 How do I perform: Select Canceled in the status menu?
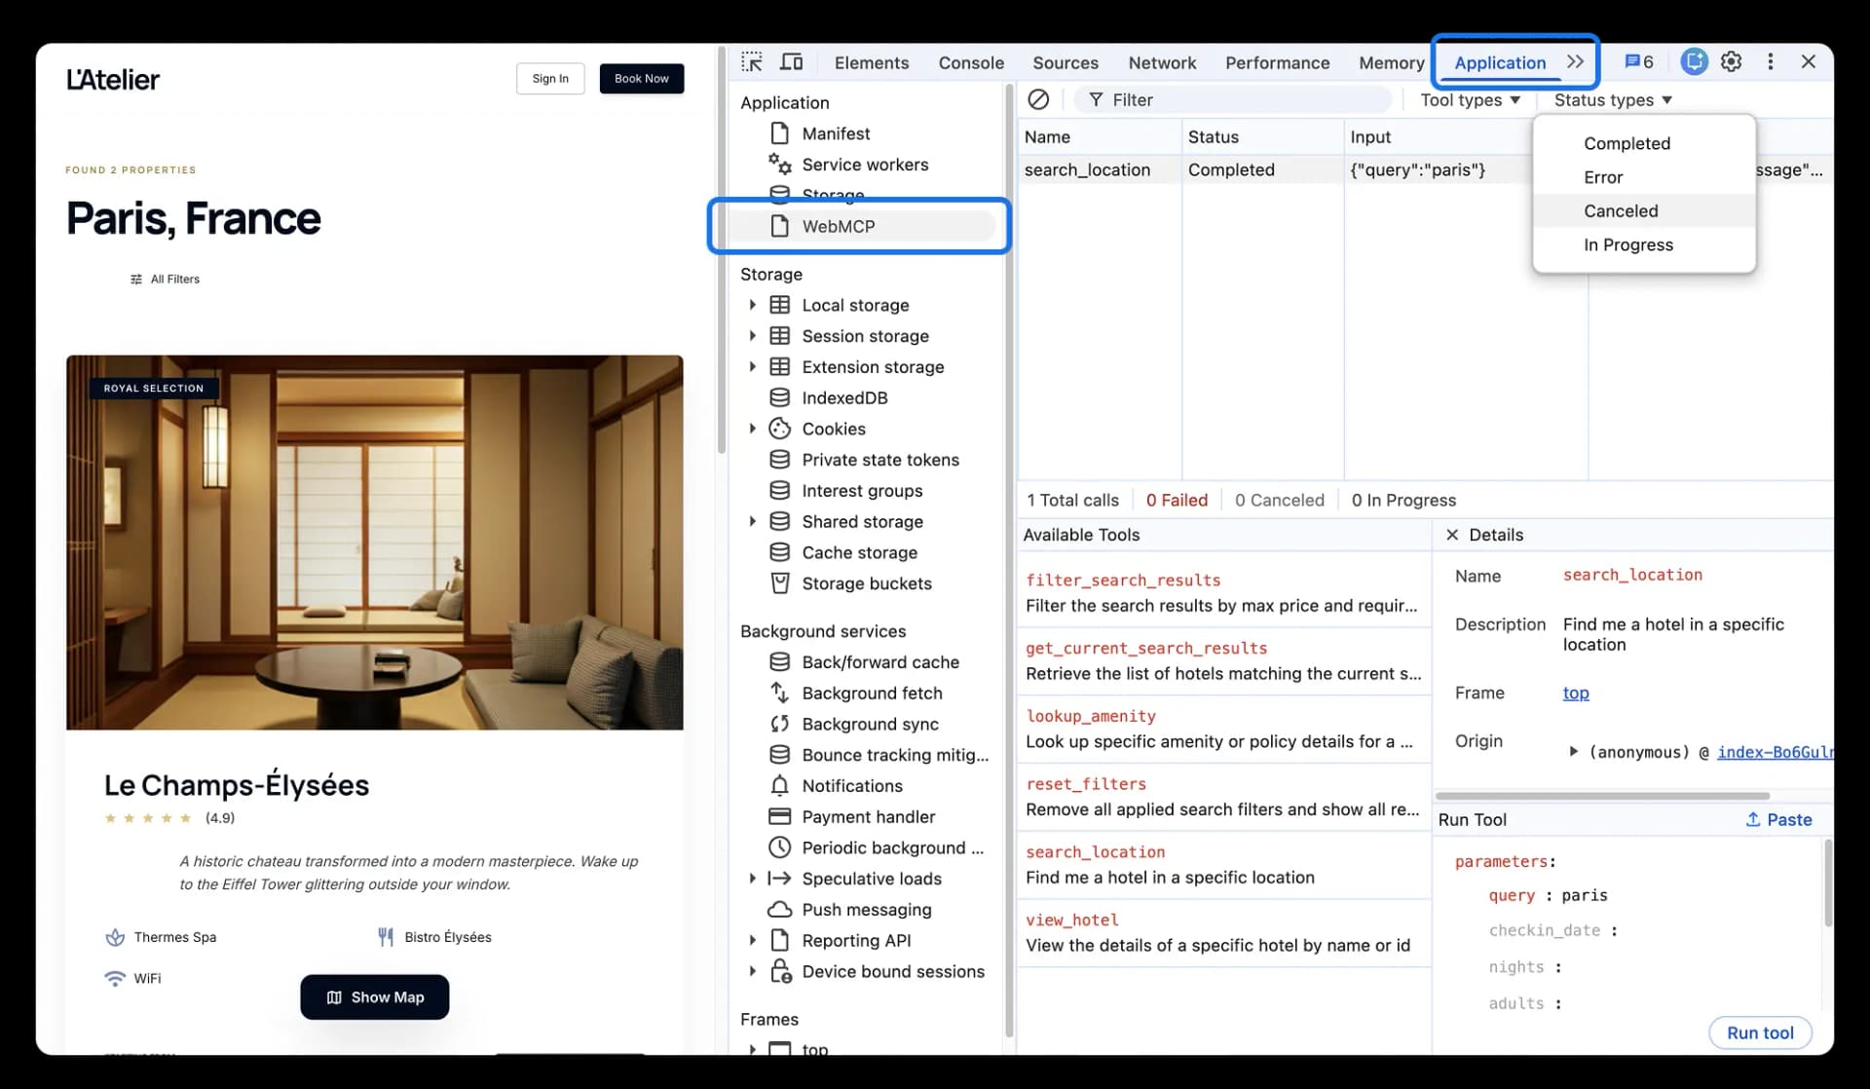click(x=1644, y=210)
